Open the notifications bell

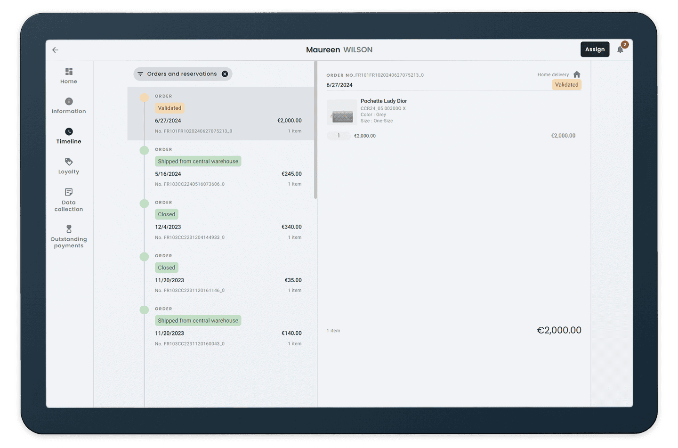620,49
